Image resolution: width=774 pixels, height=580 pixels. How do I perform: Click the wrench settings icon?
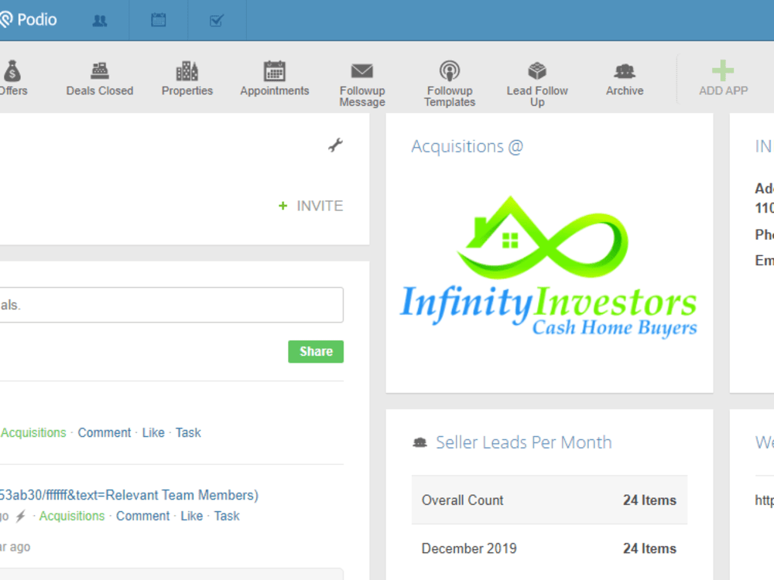pyautogui.click(x=336, y=145)
